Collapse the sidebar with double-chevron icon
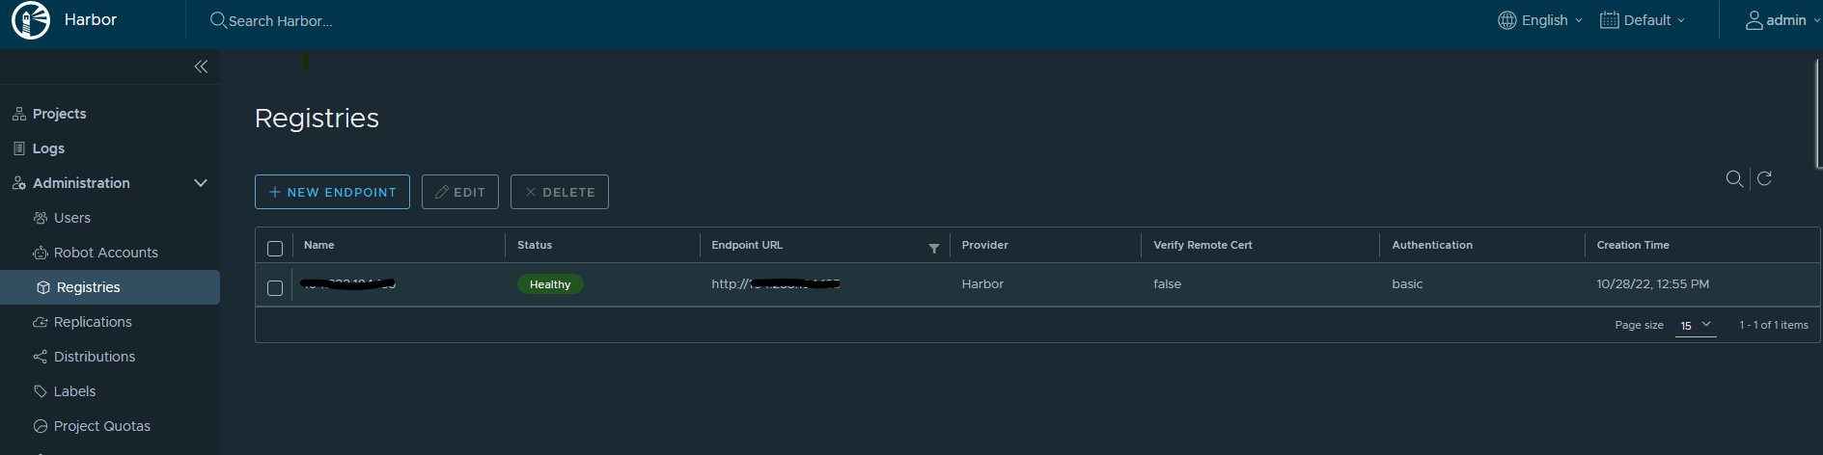The height and width of the screenshot is (455, 1823). point(201,67)
